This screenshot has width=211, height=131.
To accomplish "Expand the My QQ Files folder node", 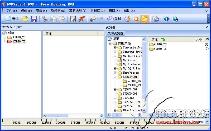I will [115, 68].
